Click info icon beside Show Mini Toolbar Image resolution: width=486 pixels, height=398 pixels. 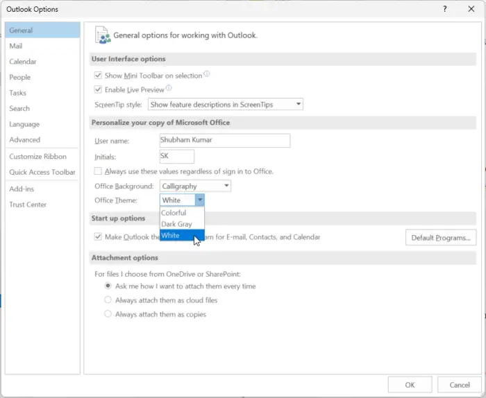click(x=207, y=75)
